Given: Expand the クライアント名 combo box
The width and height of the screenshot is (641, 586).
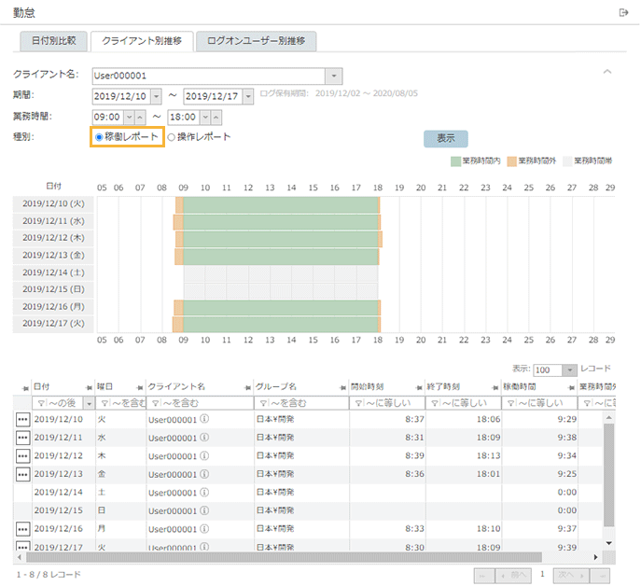Looking at the screenshot, I should pos(334,76).
